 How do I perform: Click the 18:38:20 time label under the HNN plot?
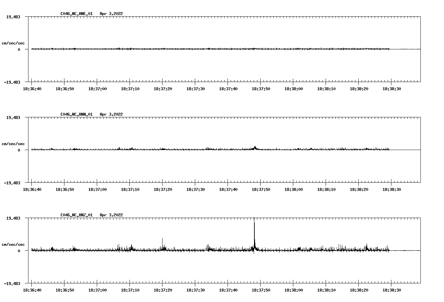tap(359, 190)
